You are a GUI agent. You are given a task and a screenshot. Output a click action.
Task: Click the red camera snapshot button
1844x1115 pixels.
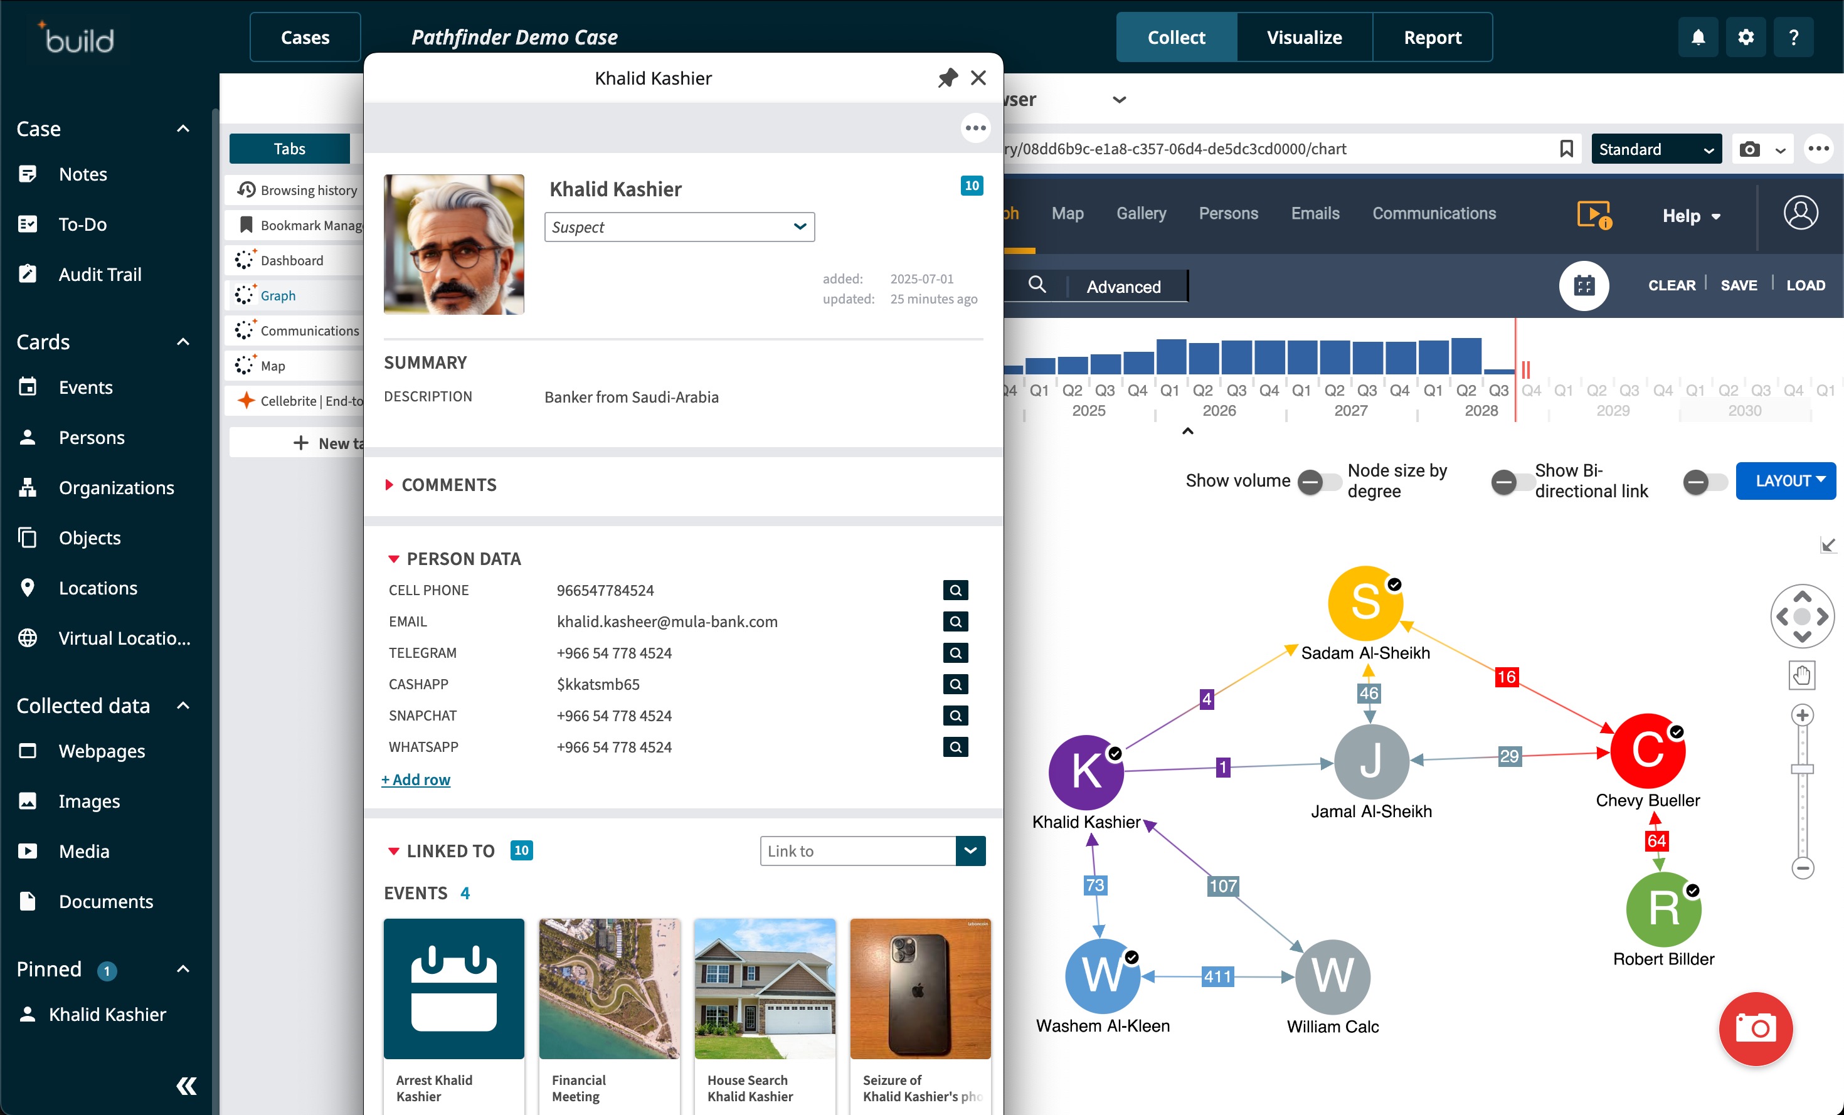1755,1028
